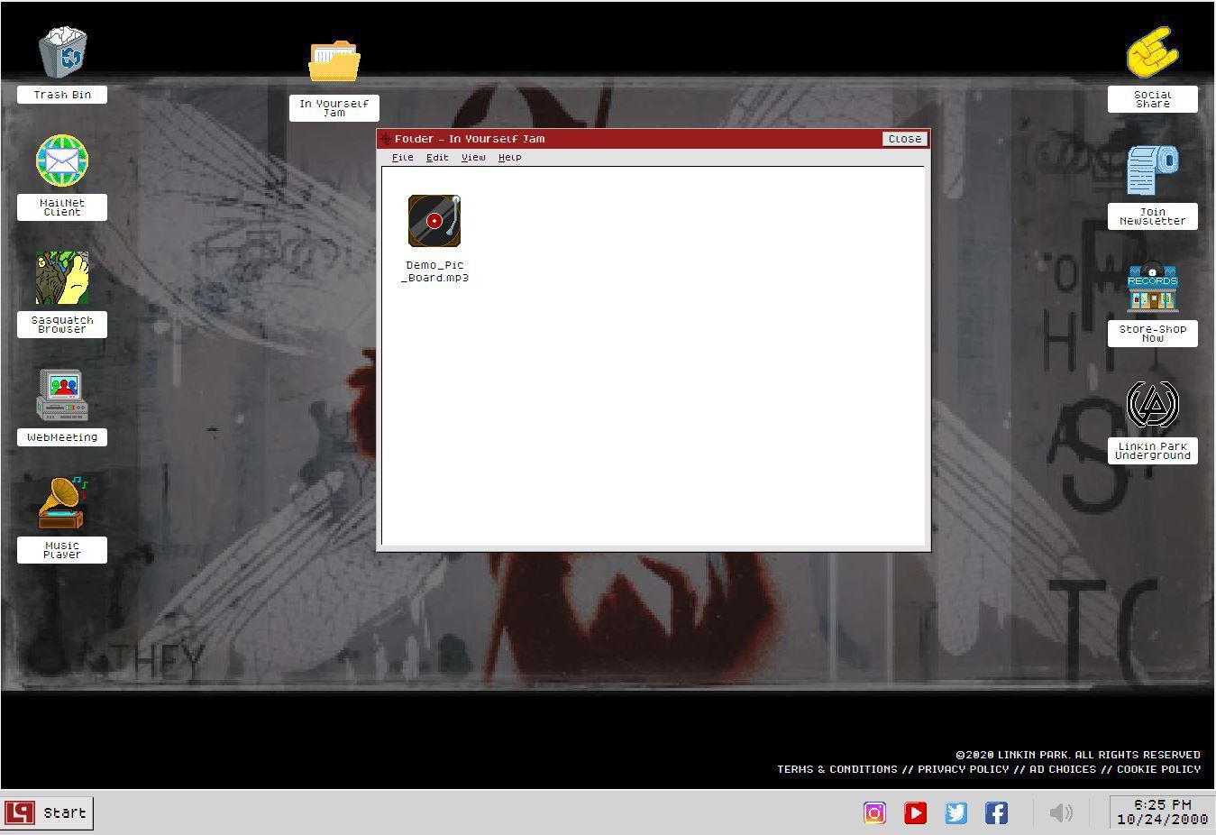Screen dimensions: 1216x835
Task: Toggle the speaker mute icon in taskbar
Action: pyautogui.click(x=1061, y=812)
